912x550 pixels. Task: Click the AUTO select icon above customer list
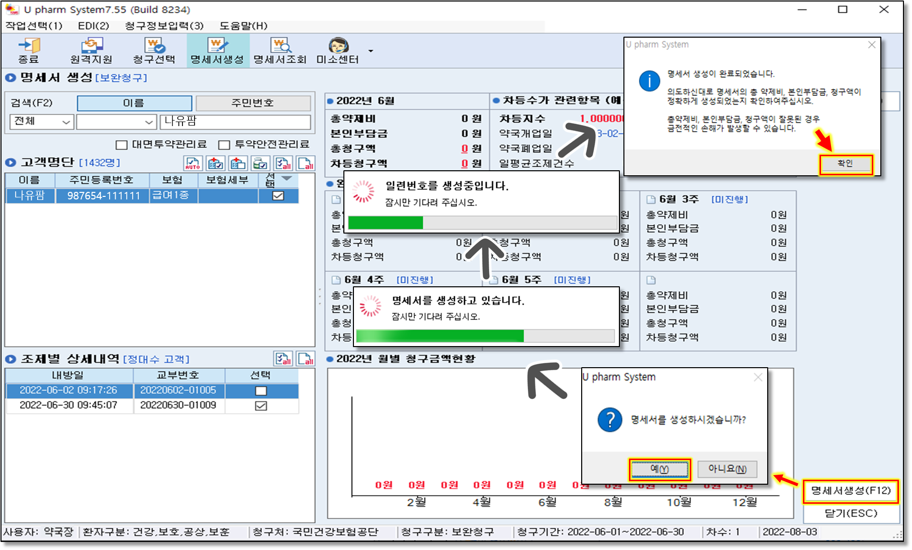pos(193,163)
